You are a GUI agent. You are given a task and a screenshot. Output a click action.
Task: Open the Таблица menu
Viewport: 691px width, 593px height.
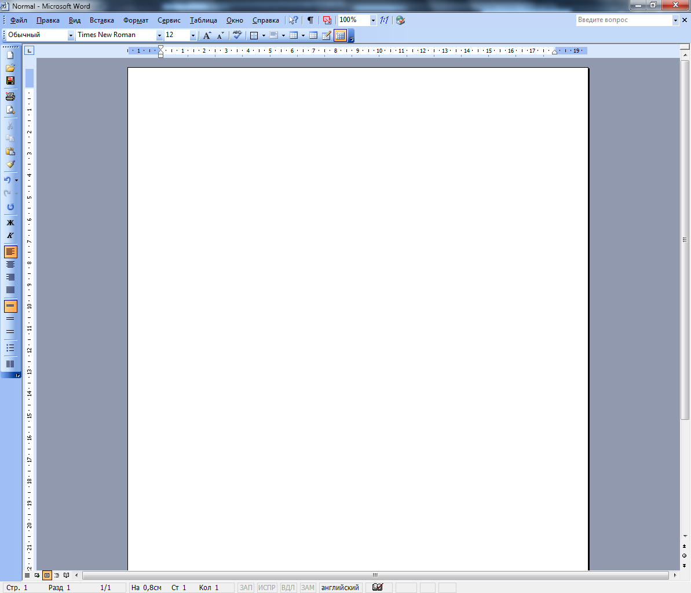click(x=203, y=20)
